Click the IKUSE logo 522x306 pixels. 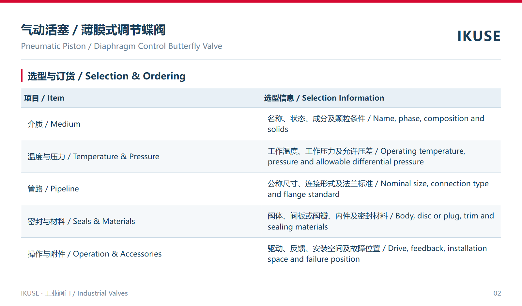[x=479, y=36]
